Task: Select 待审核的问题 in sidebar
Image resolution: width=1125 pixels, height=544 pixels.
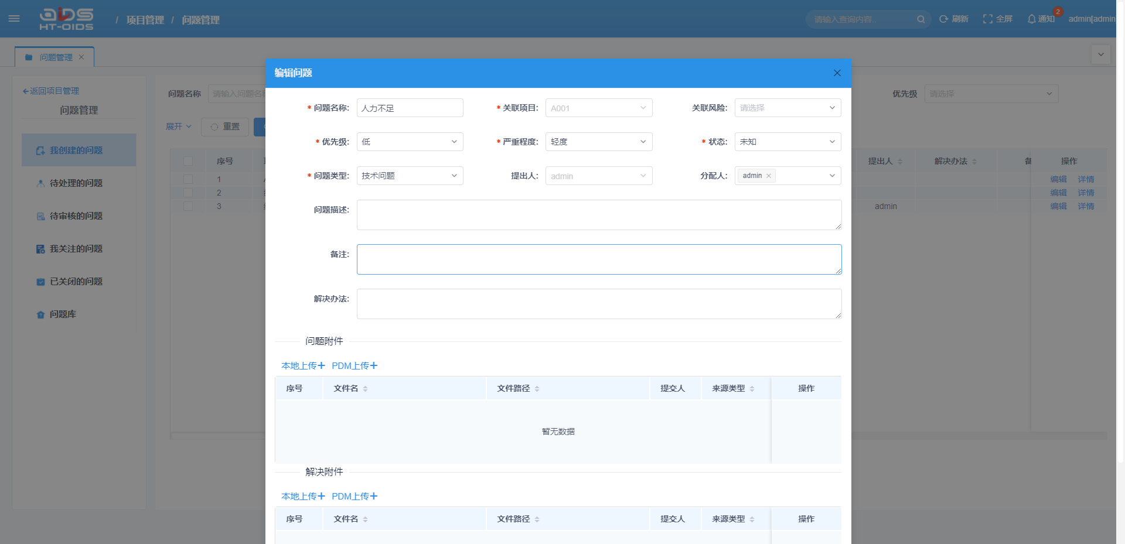Action: 79,215
